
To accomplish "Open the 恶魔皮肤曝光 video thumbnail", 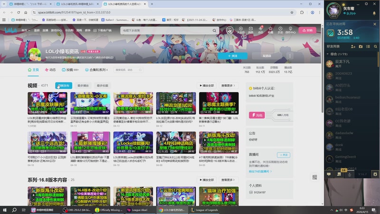I will click(x=47, y=103).
